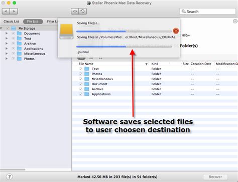
Task: Click the Miscellaneous folder icon in sidebar
Action: [20, 54]
